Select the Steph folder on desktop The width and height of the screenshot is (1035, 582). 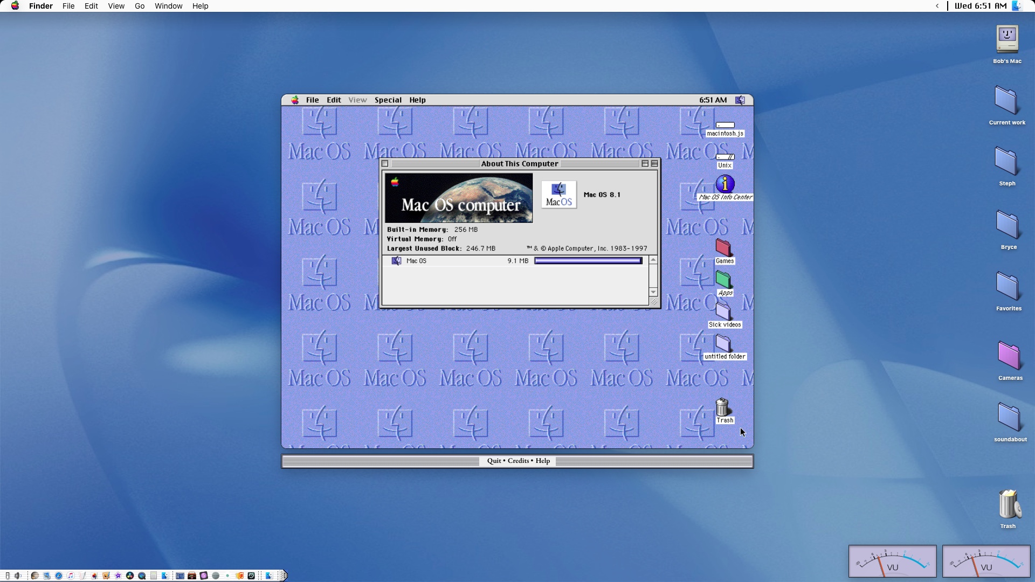pos(1006,162)
